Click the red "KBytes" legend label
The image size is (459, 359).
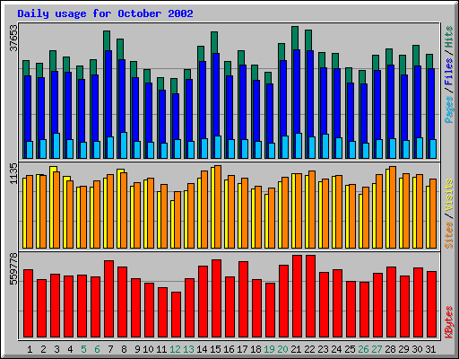point(449,322)
